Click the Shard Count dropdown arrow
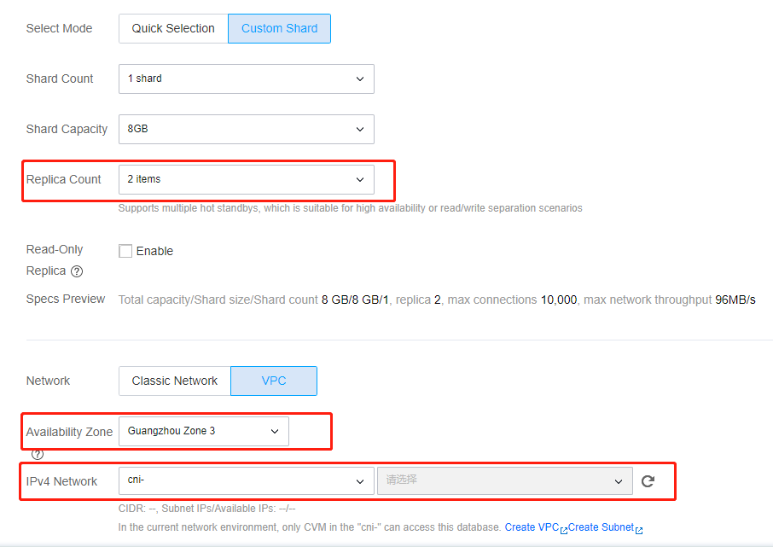 360,79
